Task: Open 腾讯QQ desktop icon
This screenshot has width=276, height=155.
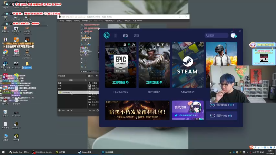Action: pyautogui.click(x=5, y=101)
